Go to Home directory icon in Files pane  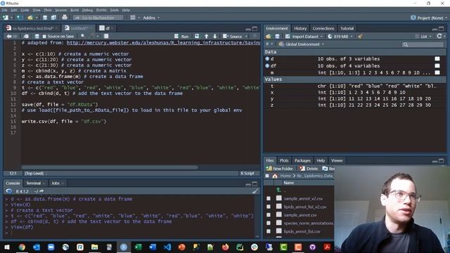click(275, 176)
